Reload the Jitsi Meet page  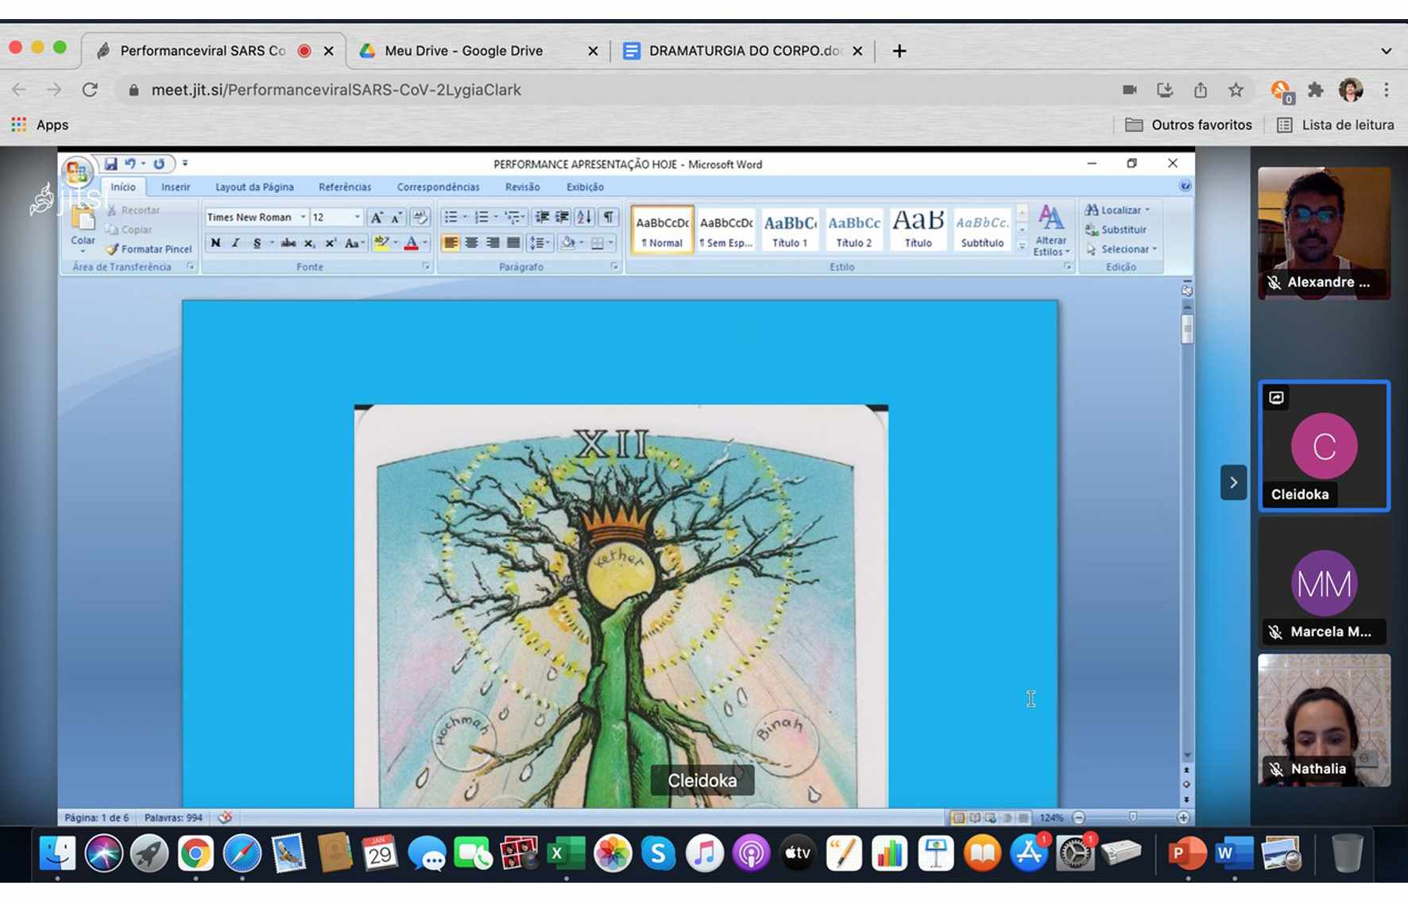(90, 90)
